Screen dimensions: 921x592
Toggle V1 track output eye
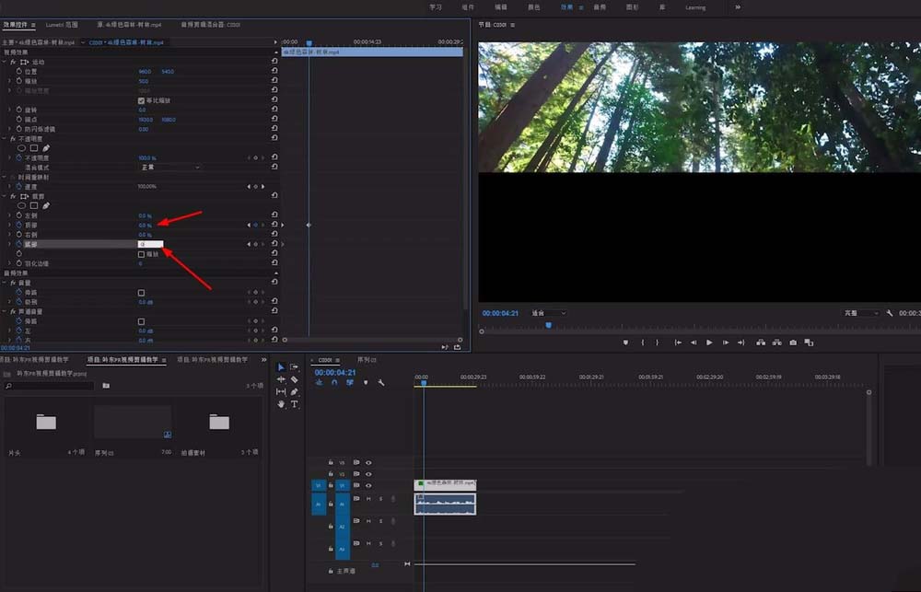tap(368, 486)
